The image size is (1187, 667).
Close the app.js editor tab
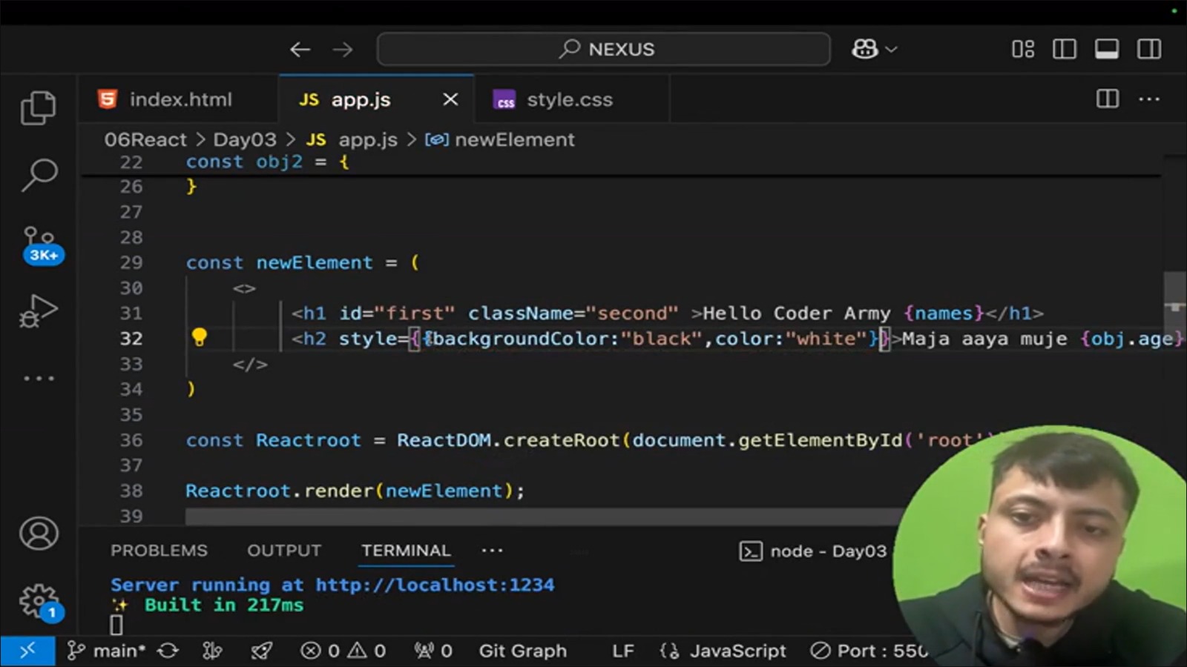tap(450, 99)
